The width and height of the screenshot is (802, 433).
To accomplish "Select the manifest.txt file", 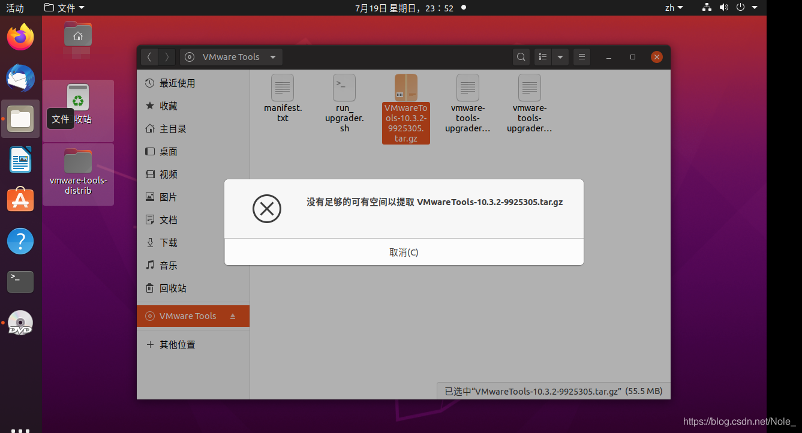I will click(x=283, y=99).
